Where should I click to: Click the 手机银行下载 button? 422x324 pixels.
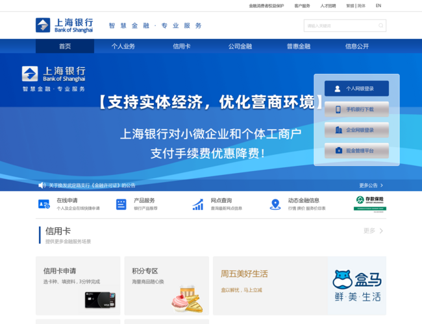pos(356,110)
